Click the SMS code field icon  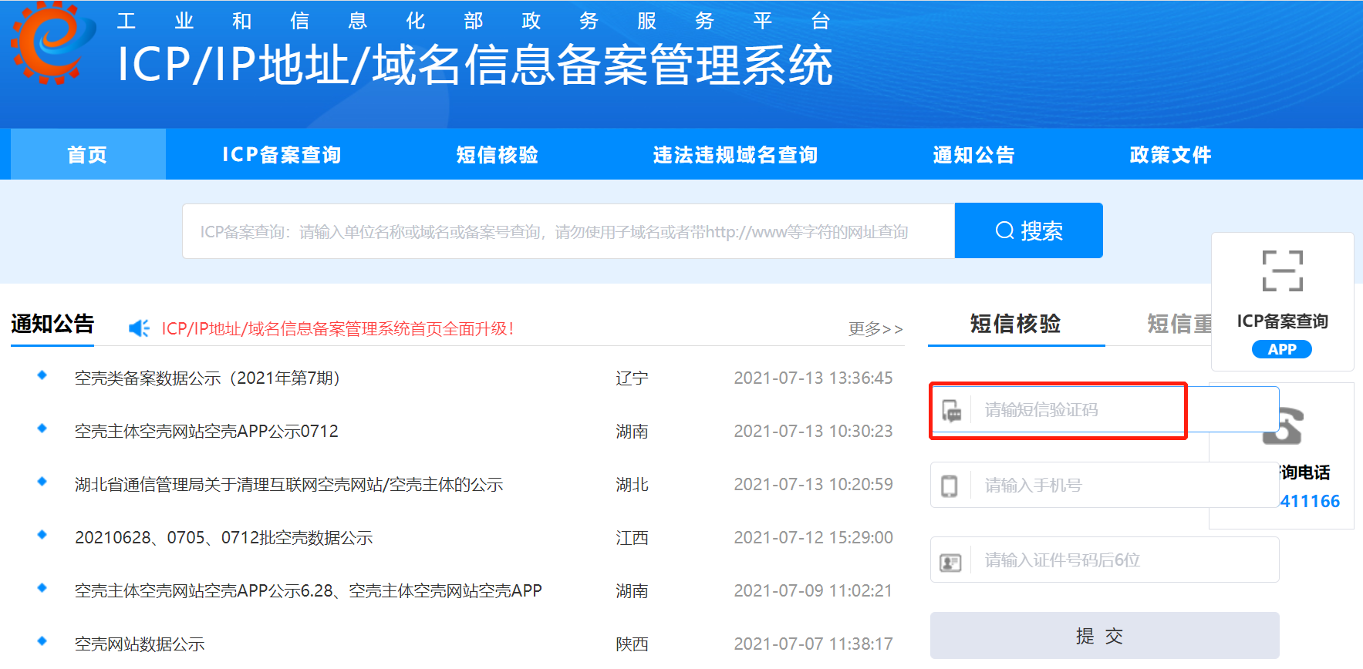pyautogui.click(x=952, y=410)
